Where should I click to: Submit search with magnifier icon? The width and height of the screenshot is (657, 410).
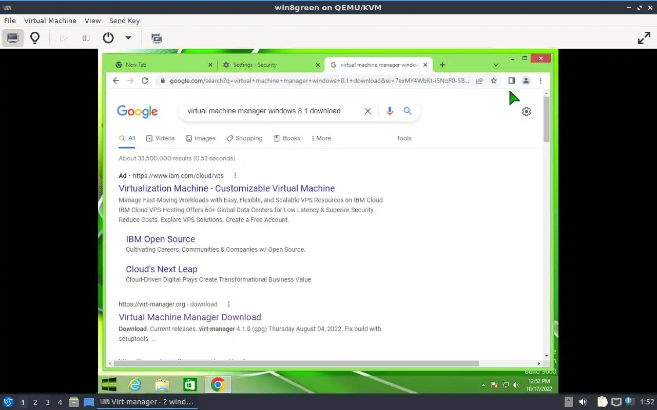[408, 111]
